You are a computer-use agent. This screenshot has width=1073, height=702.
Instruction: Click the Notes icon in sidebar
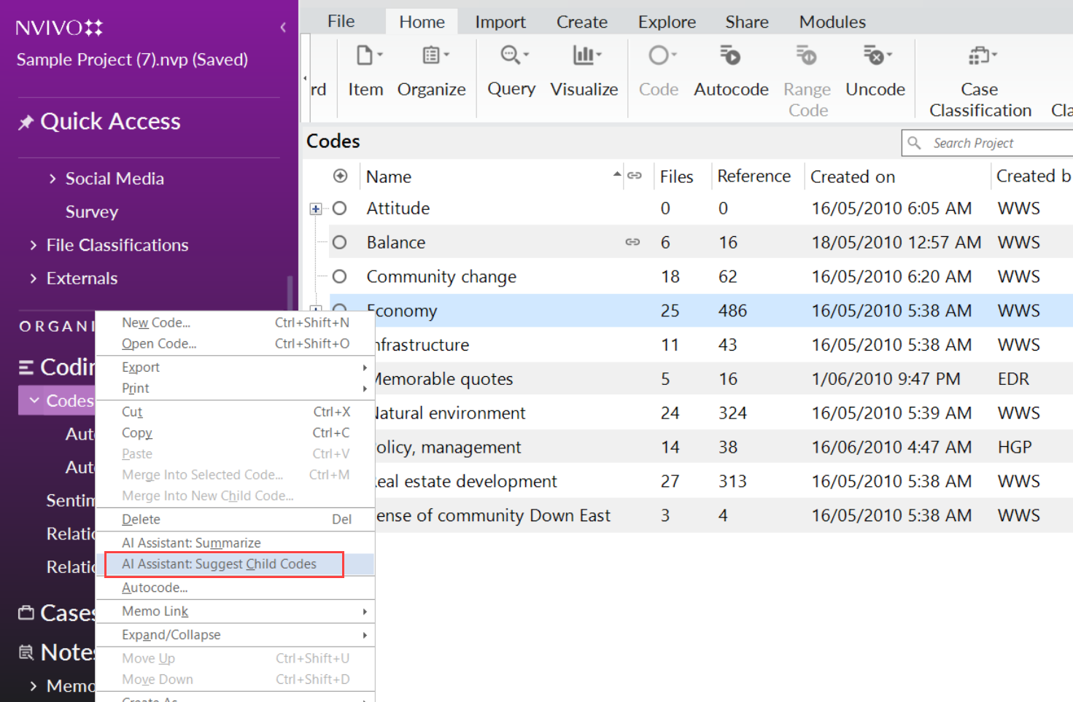point(26,652)
